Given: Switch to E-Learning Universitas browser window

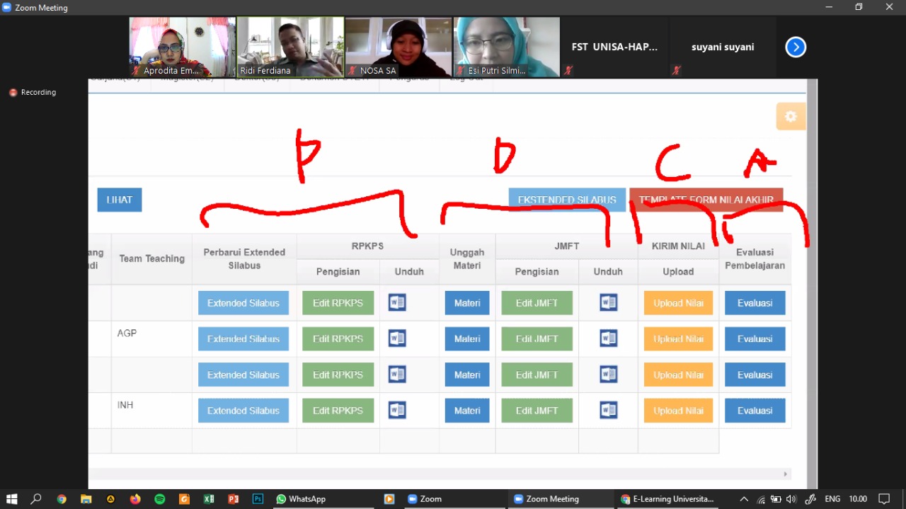Looking at the screenshot, I should 667,499.
